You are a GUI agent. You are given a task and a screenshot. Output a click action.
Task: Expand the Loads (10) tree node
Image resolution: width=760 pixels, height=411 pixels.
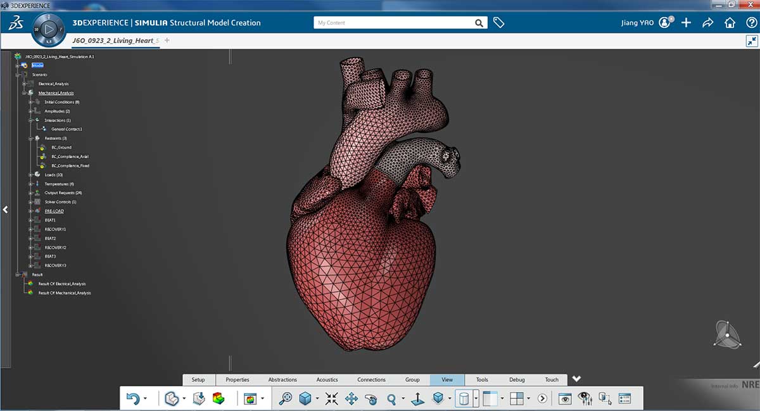pyautogui.click(x=30, y=175)
